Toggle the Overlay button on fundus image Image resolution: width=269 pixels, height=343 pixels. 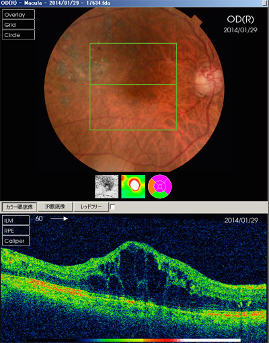click(x=18, y=15)
